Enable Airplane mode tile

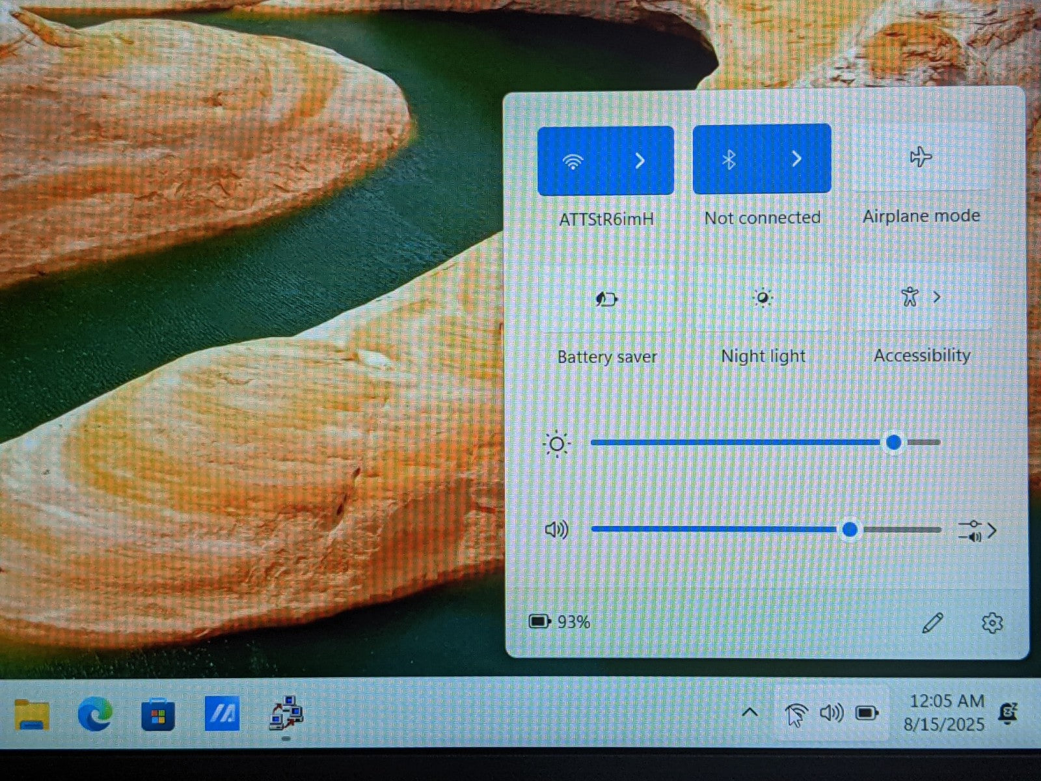click(x=920, y=158)
